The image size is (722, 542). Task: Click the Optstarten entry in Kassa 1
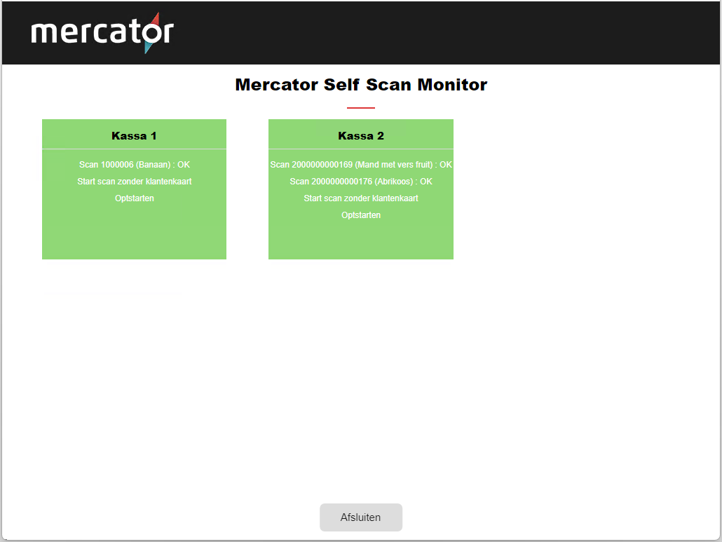(x=134, y=198)
